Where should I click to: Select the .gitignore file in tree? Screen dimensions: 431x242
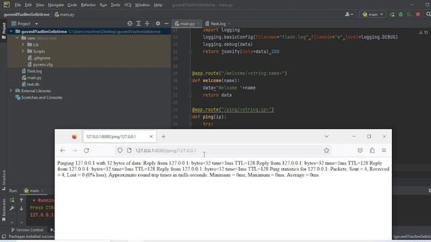tap(39, 58)
